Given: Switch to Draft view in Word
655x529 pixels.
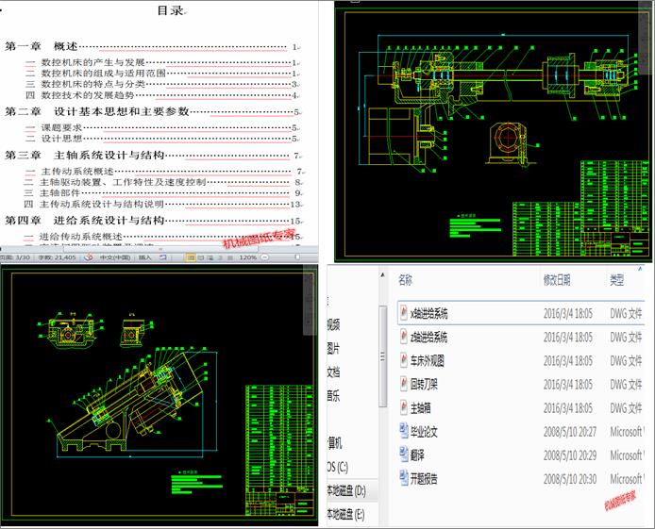Looking at the screenshot, I should [229, 257].
